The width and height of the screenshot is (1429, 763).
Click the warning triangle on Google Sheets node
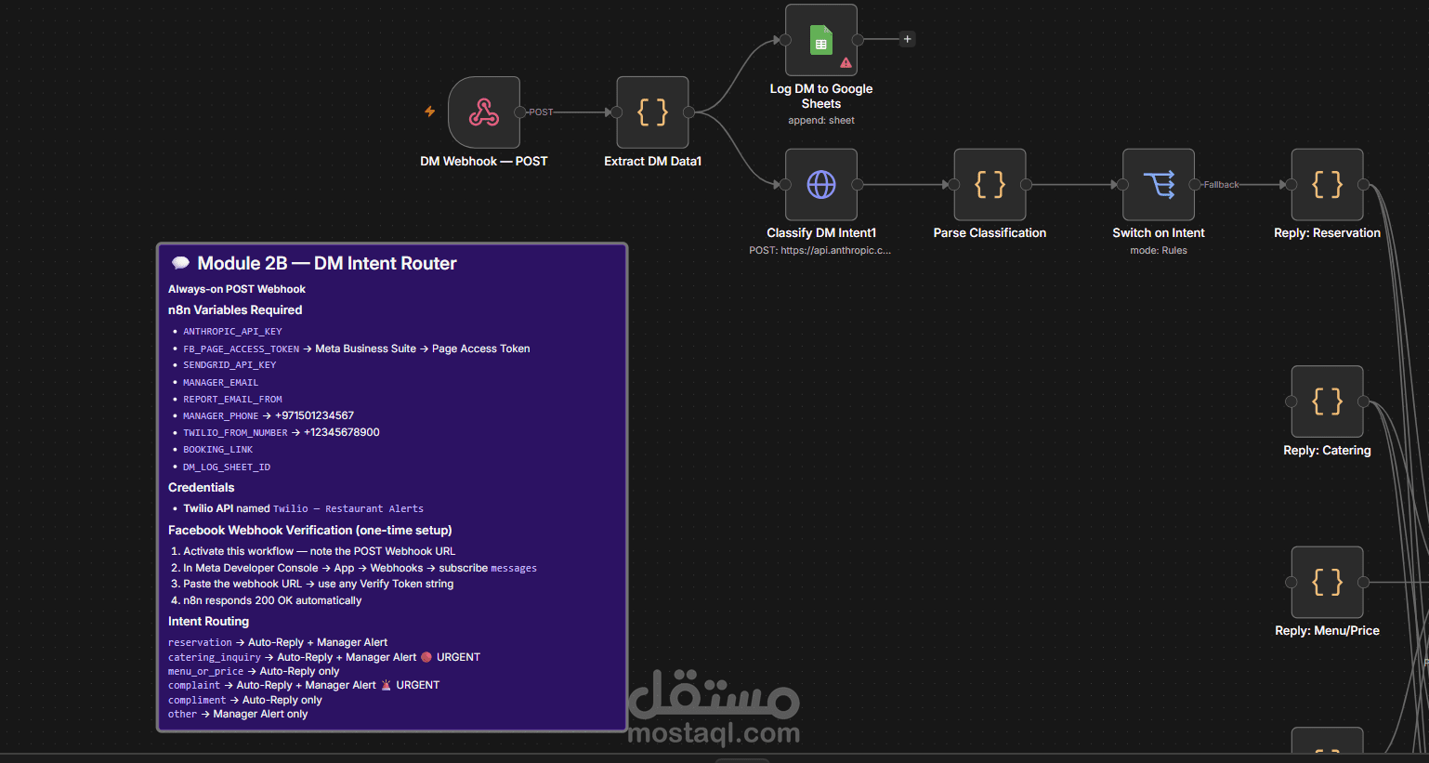coord(846,63)
